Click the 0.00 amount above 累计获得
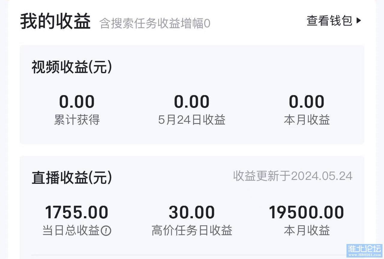Viewport: 384px width, 259px height. coord(77,102)
